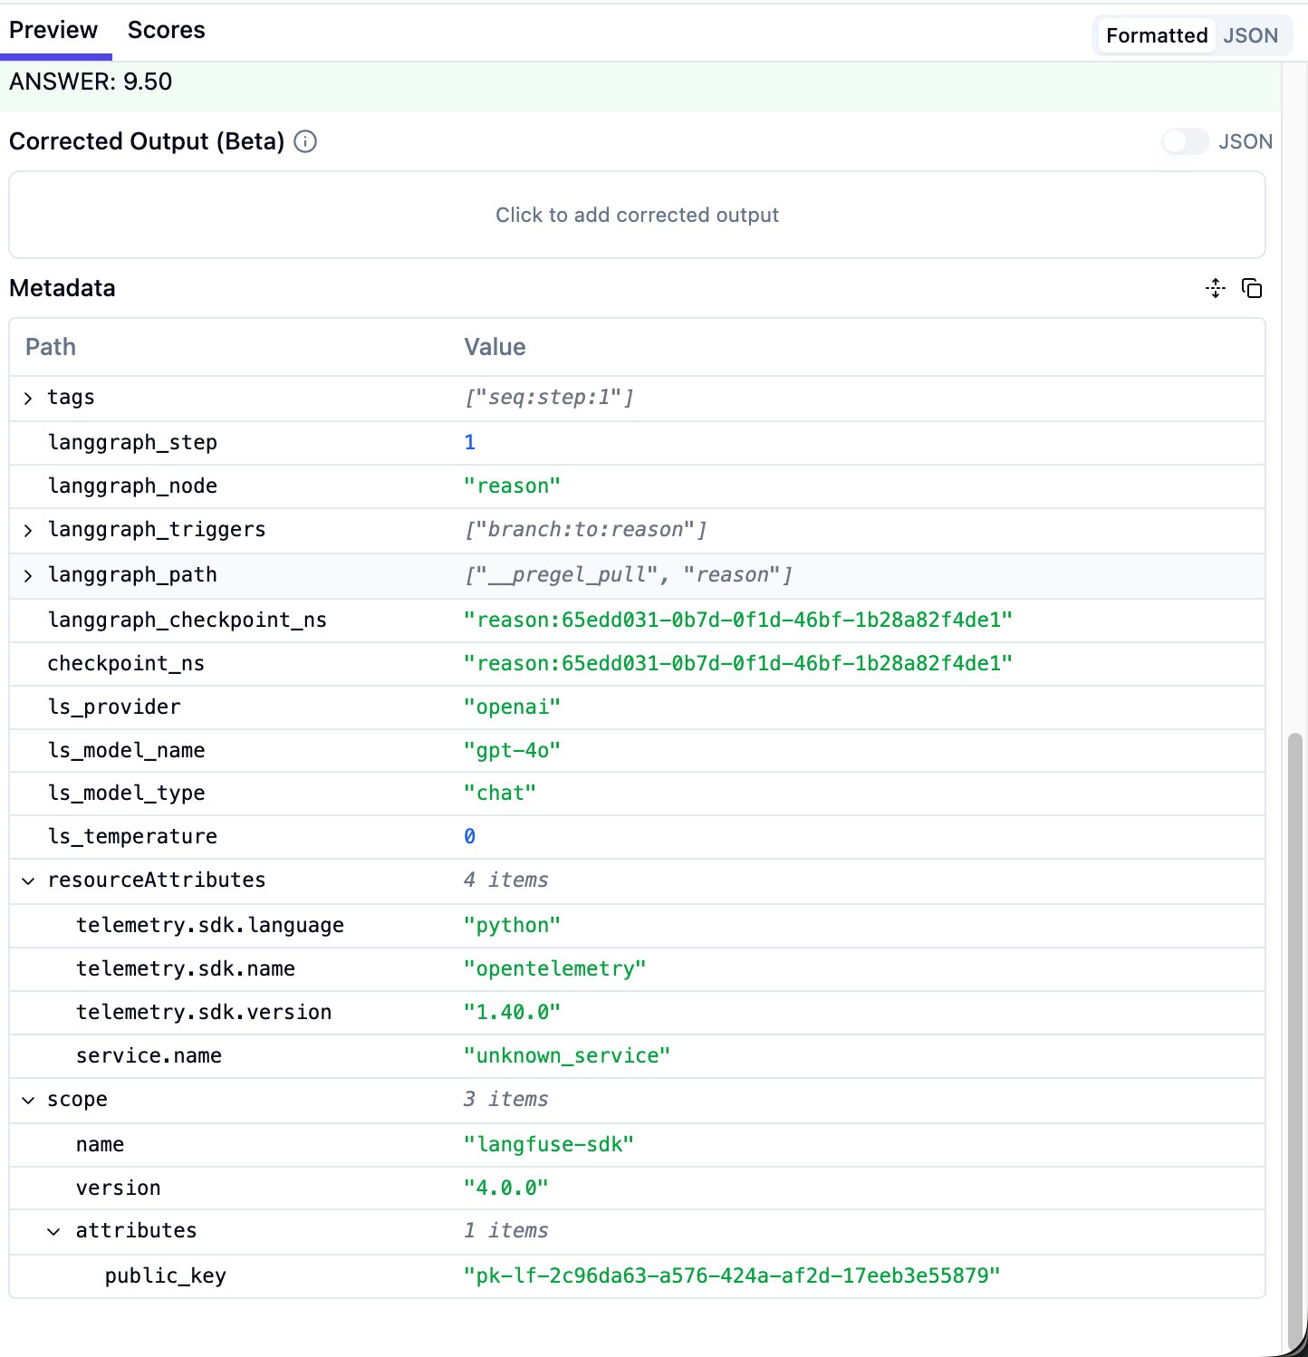Expand the tags row

[x=27, y=399]
